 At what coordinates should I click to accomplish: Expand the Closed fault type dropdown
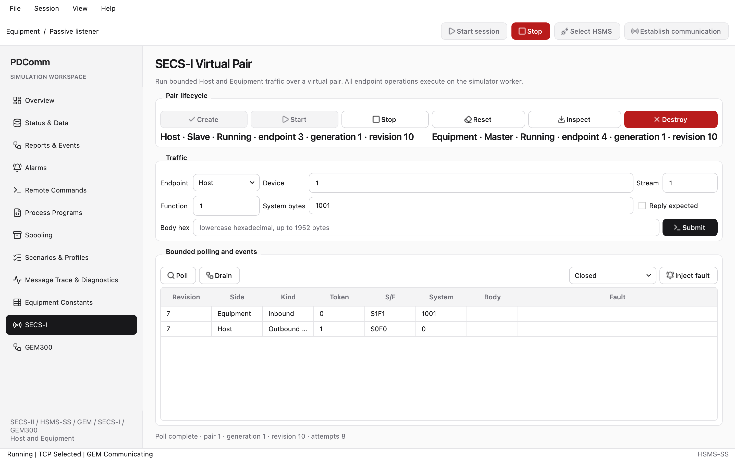coord(612,276)
